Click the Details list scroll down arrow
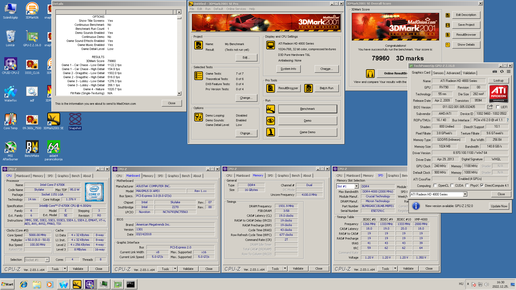The height and width of the screenshot is (290, 516). (179, 93)
